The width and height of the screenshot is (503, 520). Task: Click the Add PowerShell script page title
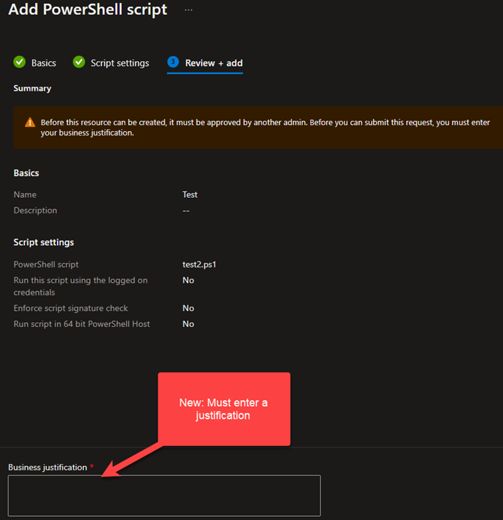pyautogui.click(x=87, y=11)
